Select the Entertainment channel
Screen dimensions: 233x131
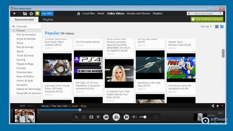pyautogui.click(x=24, y=72)
